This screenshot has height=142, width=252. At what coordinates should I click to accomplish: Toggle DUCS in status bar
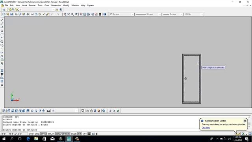tap(74, 134)
